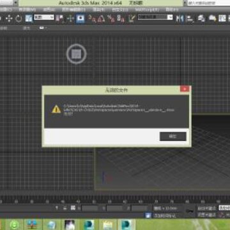The image size is (230, 230).
Task: Click the Mirror tool icon
Action: 180,19
